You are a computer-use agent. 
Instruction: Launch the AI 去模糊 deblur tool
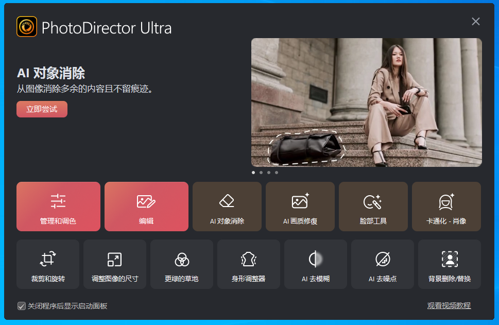(x=316, y=264)
